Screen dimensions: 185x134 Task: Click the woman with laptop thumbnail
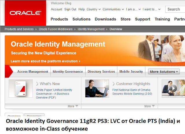coord(97,88)
